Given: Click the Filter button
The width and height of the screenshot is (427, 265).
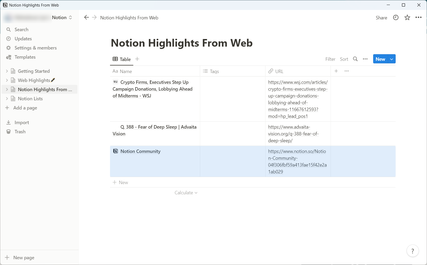Looking at the screenshot, I should [x=330, y=59].
